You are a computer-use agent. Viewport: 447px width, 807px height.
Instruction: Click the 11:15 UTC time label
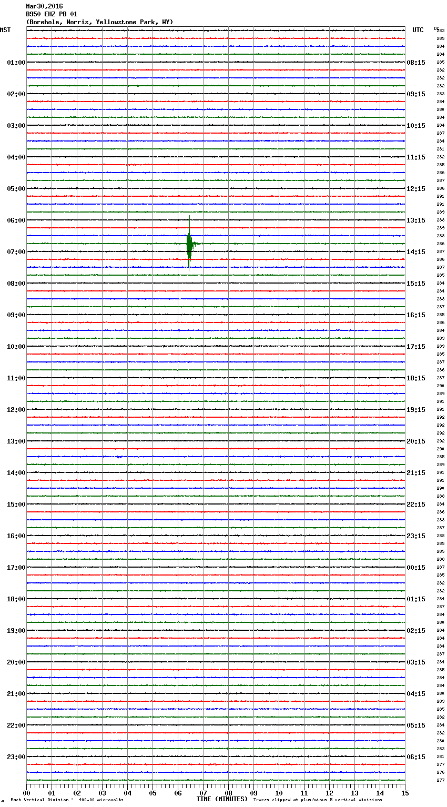[x=416, y=157]
